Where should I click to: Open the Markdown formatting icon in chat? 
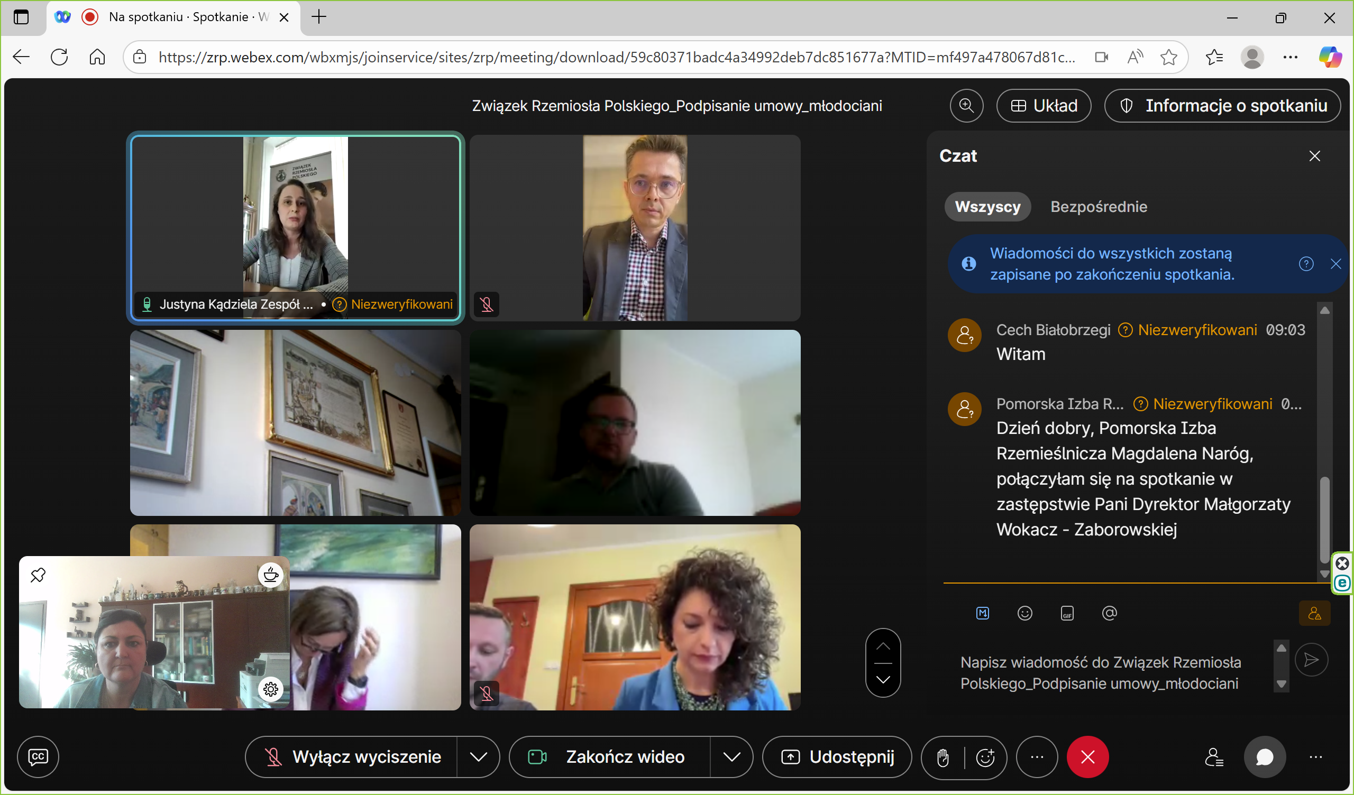(x=982, y=613)
